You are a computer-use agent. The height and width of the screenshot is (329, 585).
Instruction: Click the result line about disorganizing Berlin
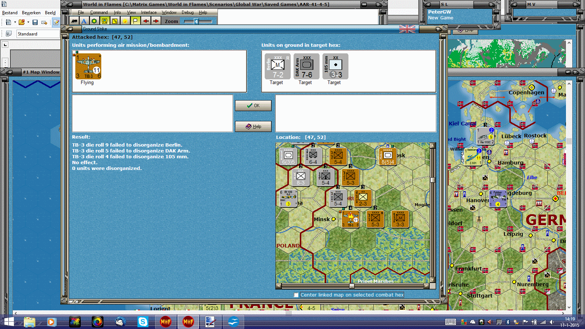(127, 145)
